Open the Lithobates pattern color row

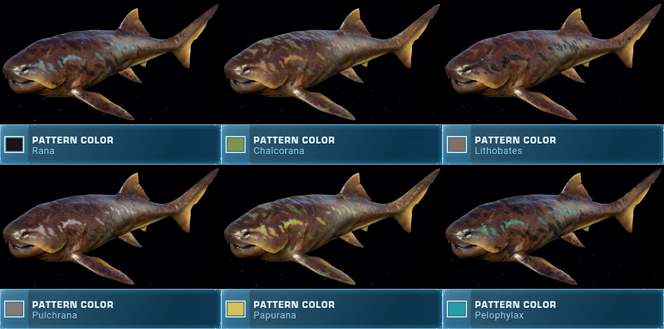tap(553, 144)
